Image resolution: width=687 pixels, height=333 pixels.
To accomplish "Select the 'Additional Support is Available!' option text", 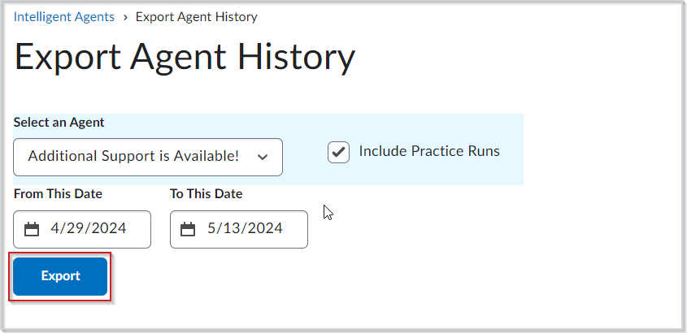I will 133,156.
